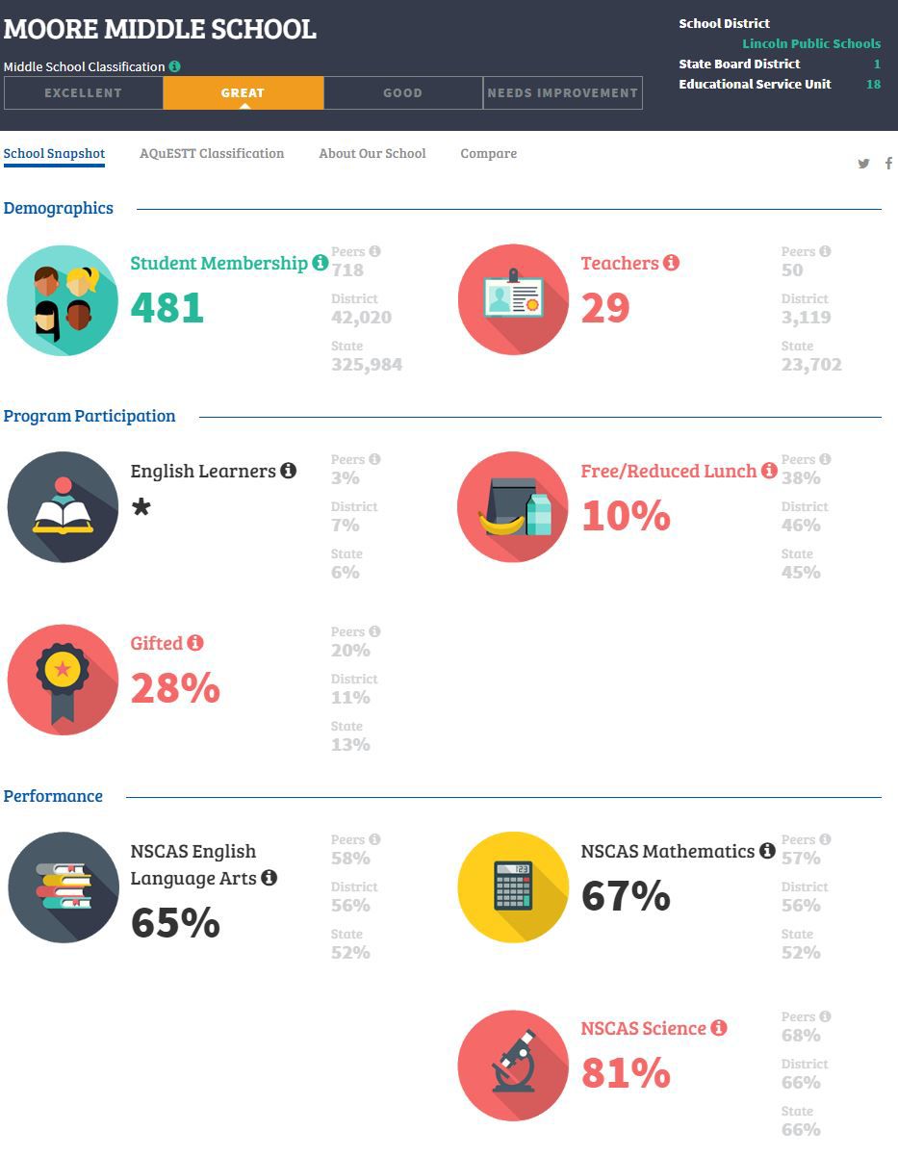Select the NEEDS IMPROVEMENT classification segment
Viewport: 898px width, 1156px height.
point(563,93)
